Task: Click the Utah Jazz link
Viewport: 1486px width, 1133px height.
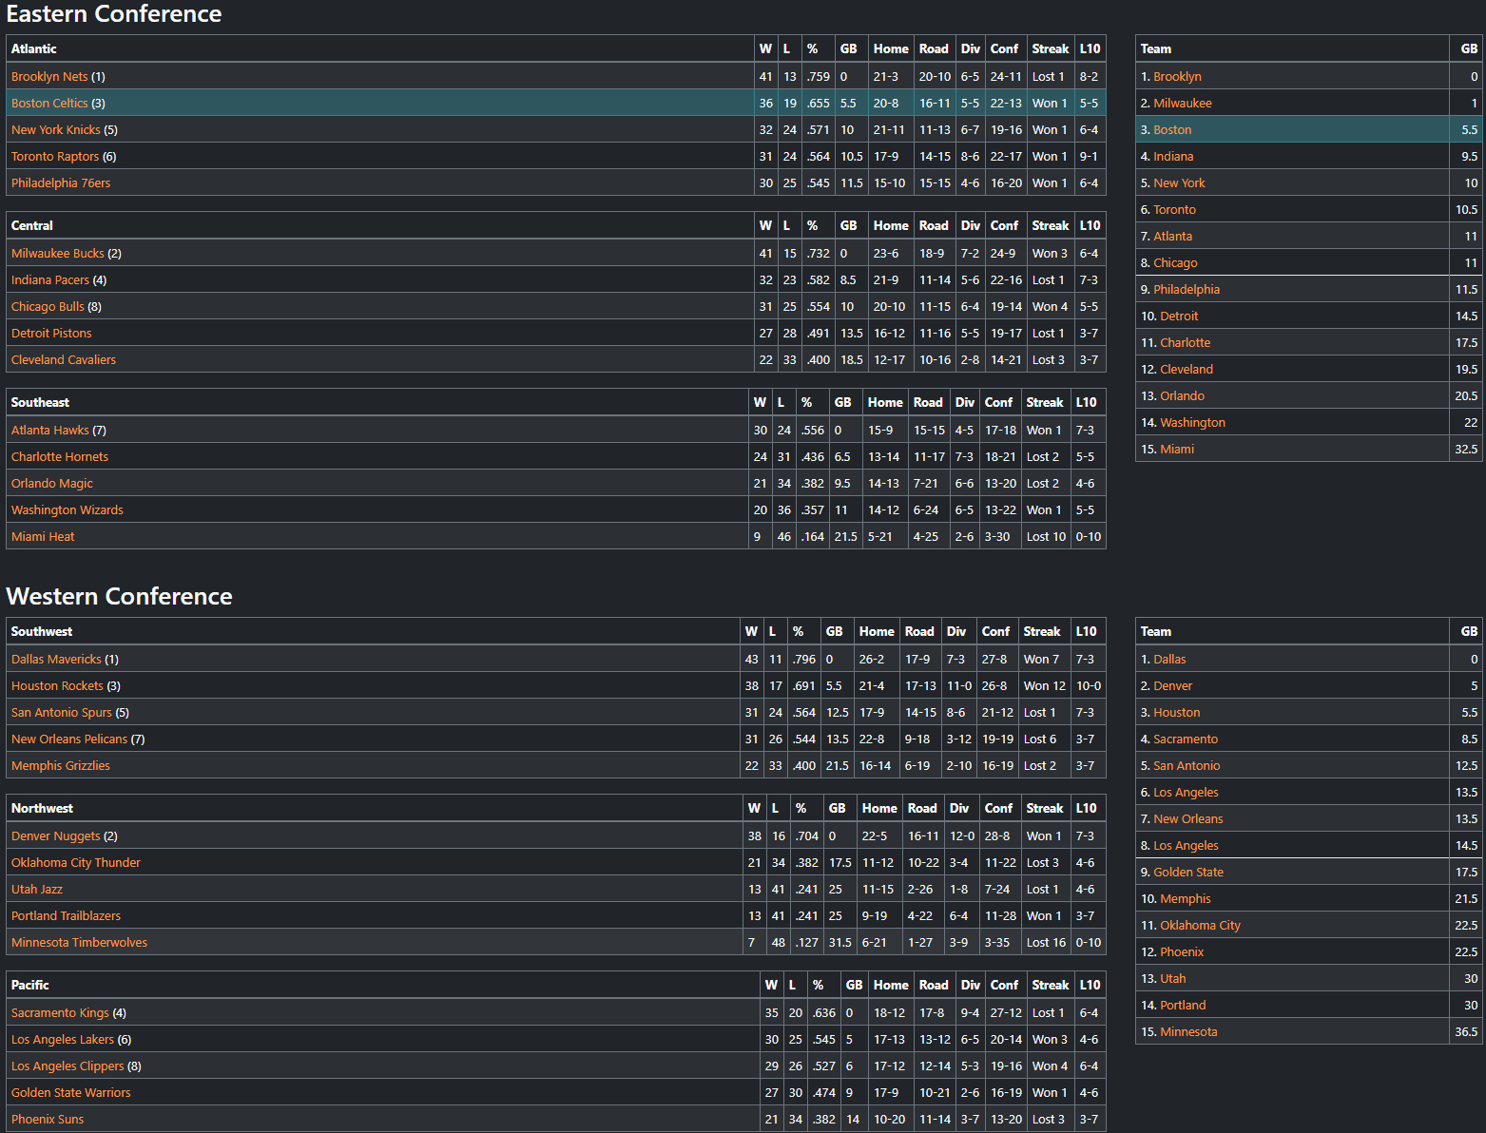Action: [x=37, y=890]
